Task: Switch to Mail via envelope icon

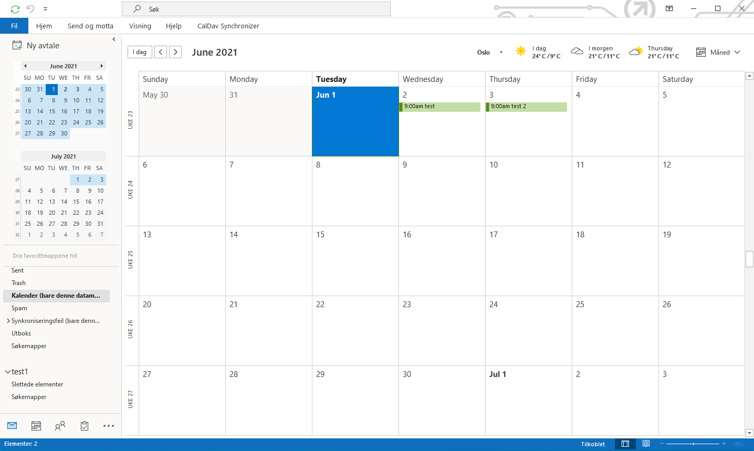Action: pos(12,426)
